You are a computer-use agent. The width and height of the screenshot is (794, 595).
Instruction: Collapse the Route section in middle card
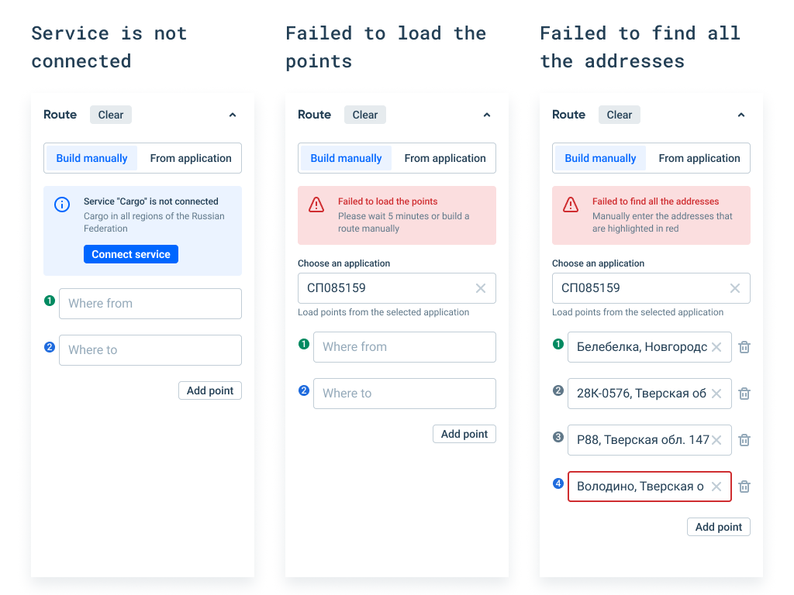(x=487, y=115)
